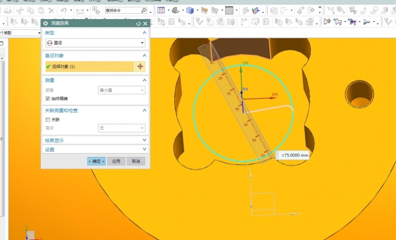Open the 直径 type dropdown
The image size is (396, 240).
pos(96,43)
